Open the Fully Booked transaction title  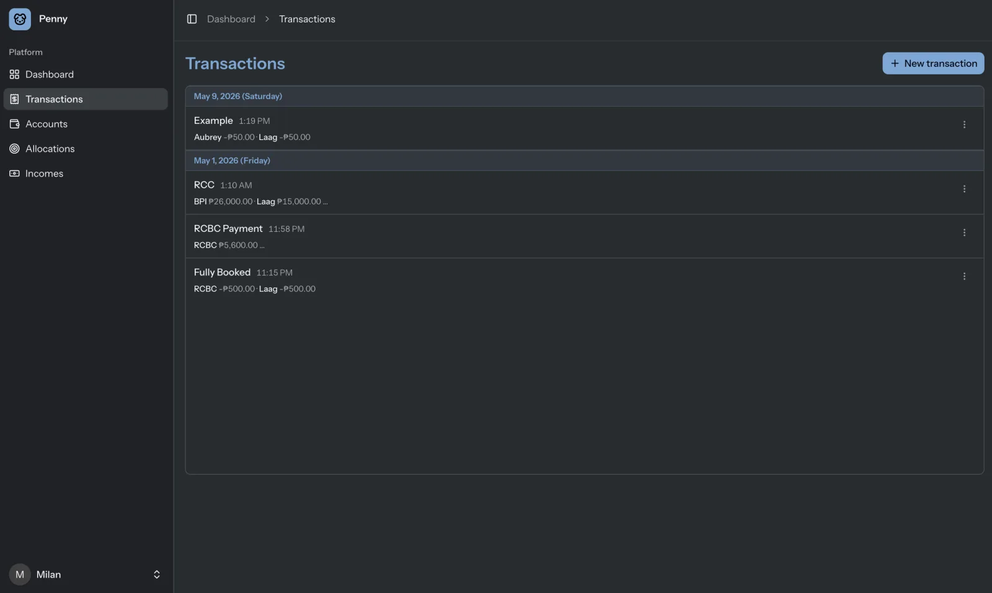click(222, 272)
